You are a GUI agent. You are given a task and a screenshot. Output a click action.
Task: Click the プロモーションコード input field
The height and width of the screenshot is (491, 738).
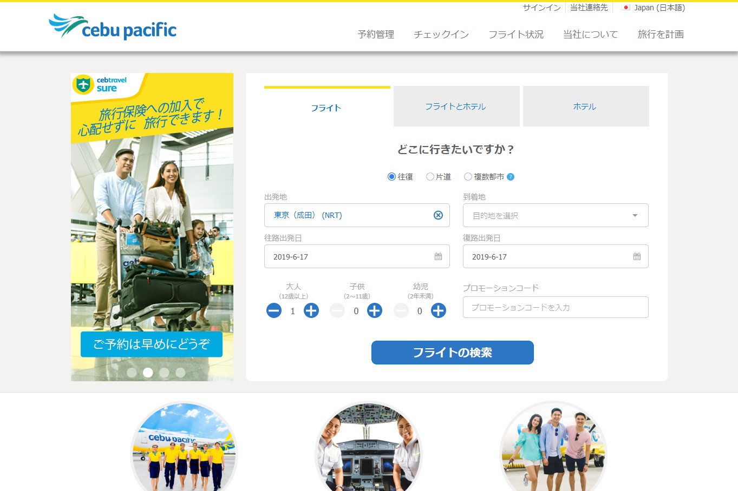556,307
